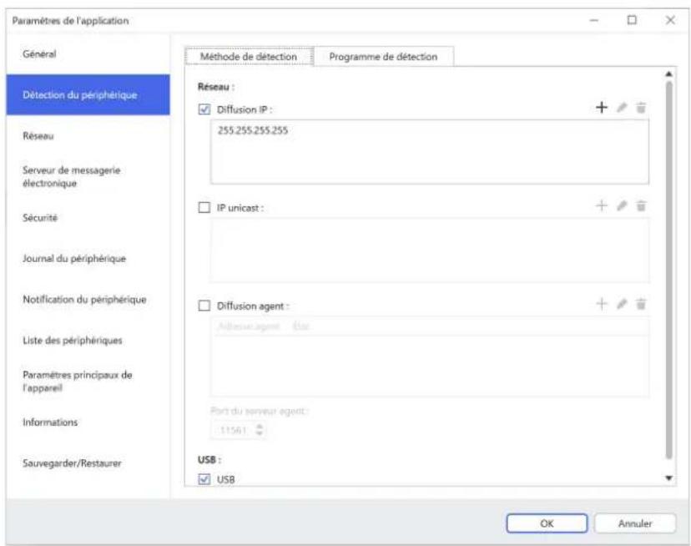The width and height of the screenshot is (691, 546).
Task: Open Sauvegarder/Restaurer section
Action: (88, 463)
